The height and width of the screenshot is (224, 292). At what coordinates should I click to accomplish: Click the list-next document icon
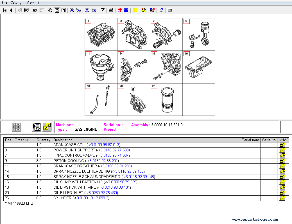pos(26,10)
